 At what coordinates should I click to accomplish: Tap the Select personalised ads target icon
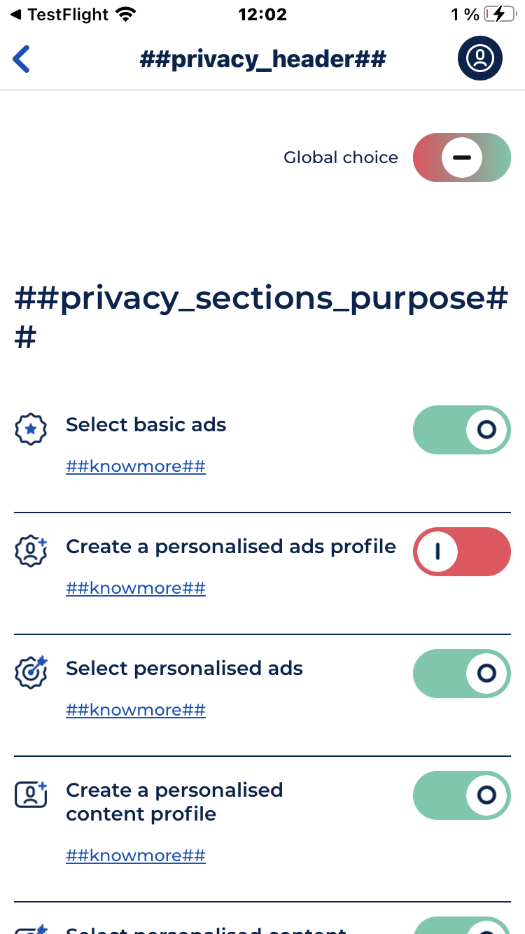point(31,673)
